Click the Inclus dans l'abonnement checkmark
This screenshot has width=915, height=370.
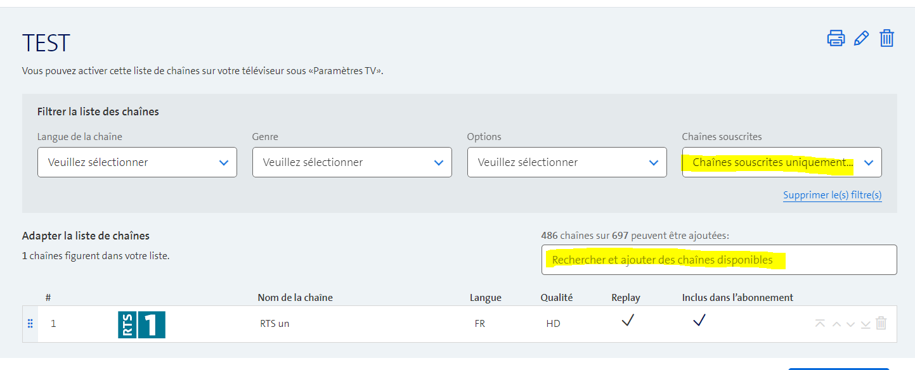(x=699, y=321)
